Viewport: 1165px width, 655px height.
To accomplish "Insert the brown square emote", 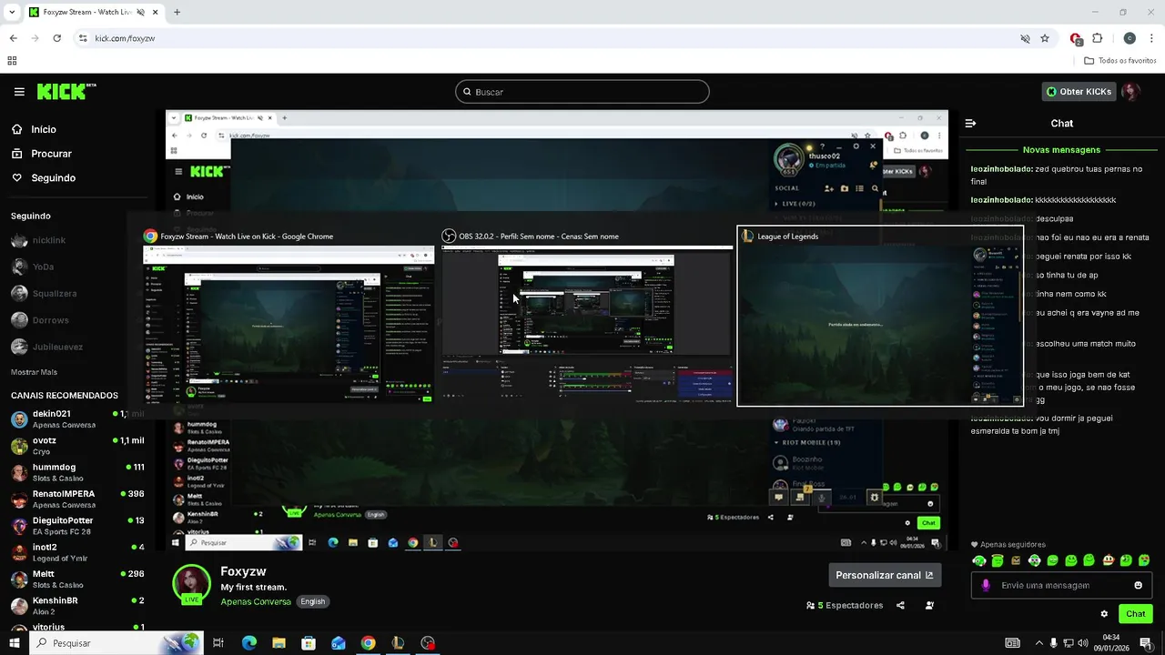I will [1016, 560].
